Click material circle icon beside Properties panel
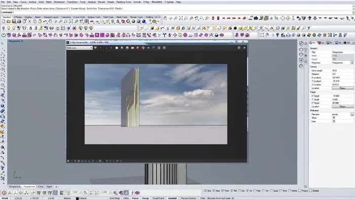The height and width of the screenshot is (200, 355). click(301, 43)
